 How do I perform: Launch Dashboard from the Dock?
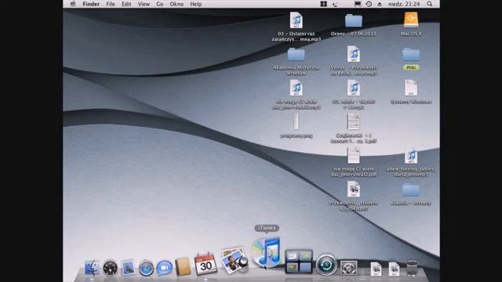[x=110, y=268]
